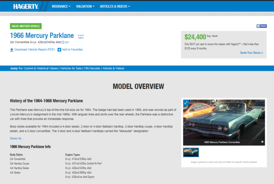
Task: Follow the Quote Your Classic link
Action: point(251,53)
